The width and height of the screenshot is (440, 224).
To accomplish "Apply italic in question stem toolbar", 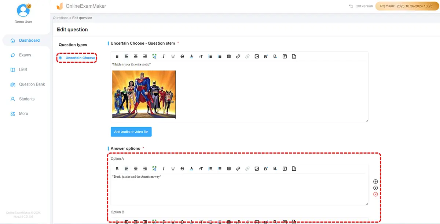I will click(164, 56).
